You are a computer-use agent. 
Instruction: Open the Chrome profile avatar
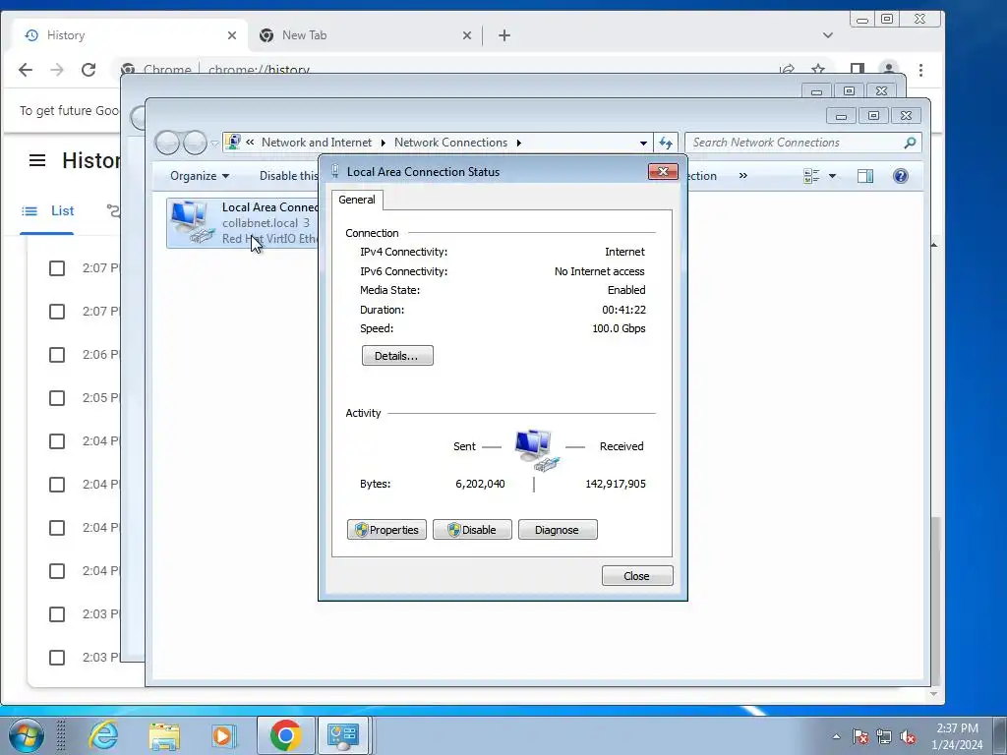click(x=889, y=70)
